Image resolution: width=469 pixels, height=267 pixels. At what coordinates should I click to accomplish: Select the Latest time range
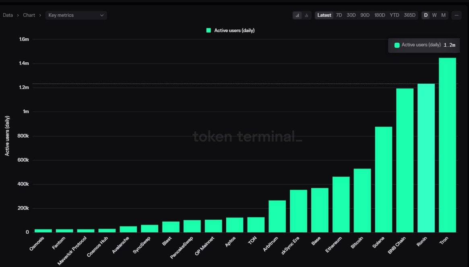[x=324, y=15]
